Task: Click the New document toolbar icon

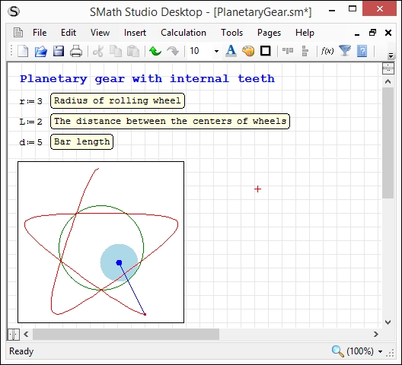Action: (23, 51)
